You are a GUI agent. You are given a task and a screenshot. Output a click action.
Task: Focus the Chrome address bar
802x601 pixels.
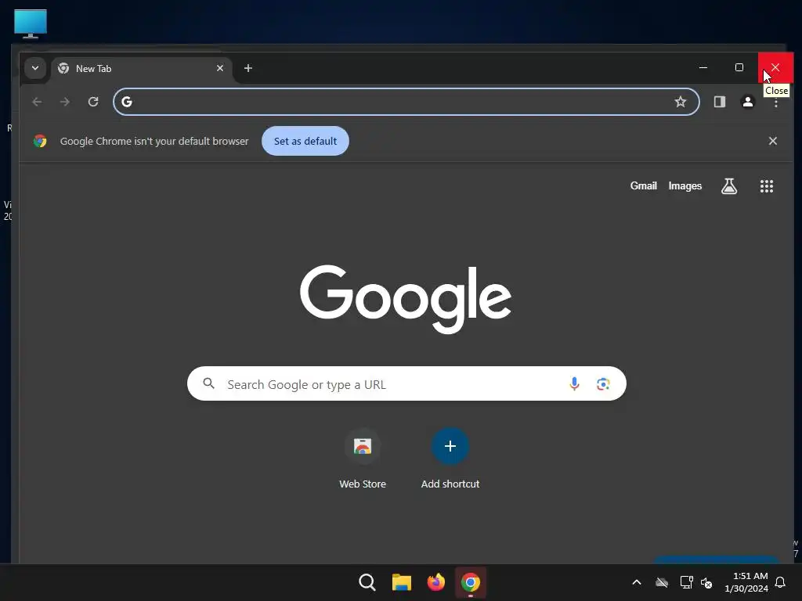click(406, 102)
